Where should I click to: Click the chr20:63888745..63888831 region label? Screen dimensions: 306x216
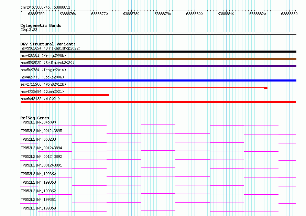[45, 7]
